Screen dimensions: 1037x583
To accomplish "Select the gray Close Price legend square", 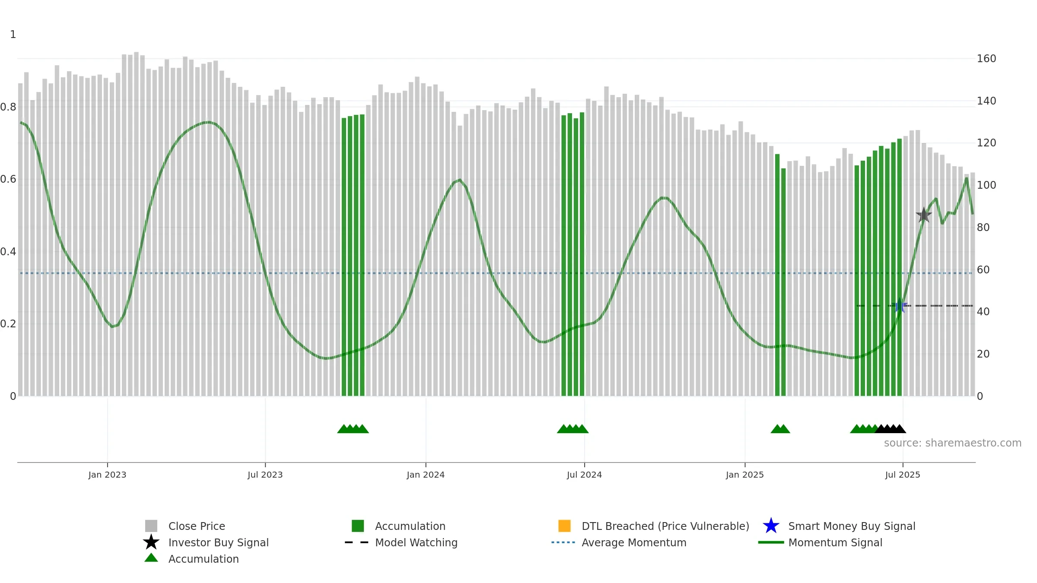I will [151, 526].
